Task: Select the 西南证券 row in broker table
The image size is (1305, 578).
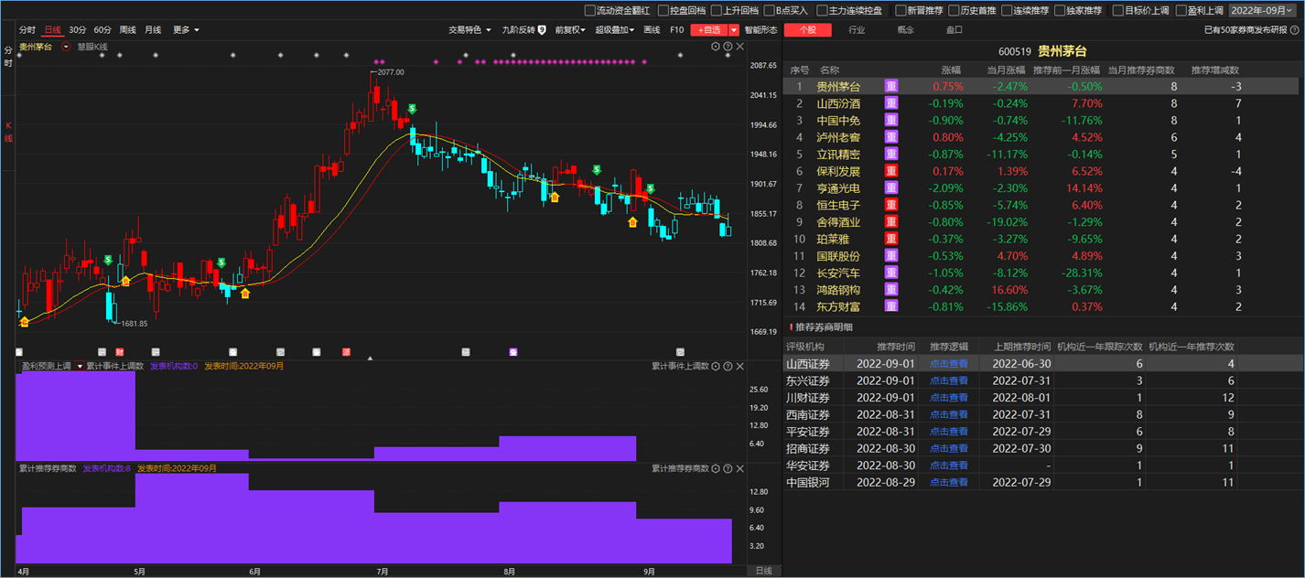Action: pos(1041,414)
